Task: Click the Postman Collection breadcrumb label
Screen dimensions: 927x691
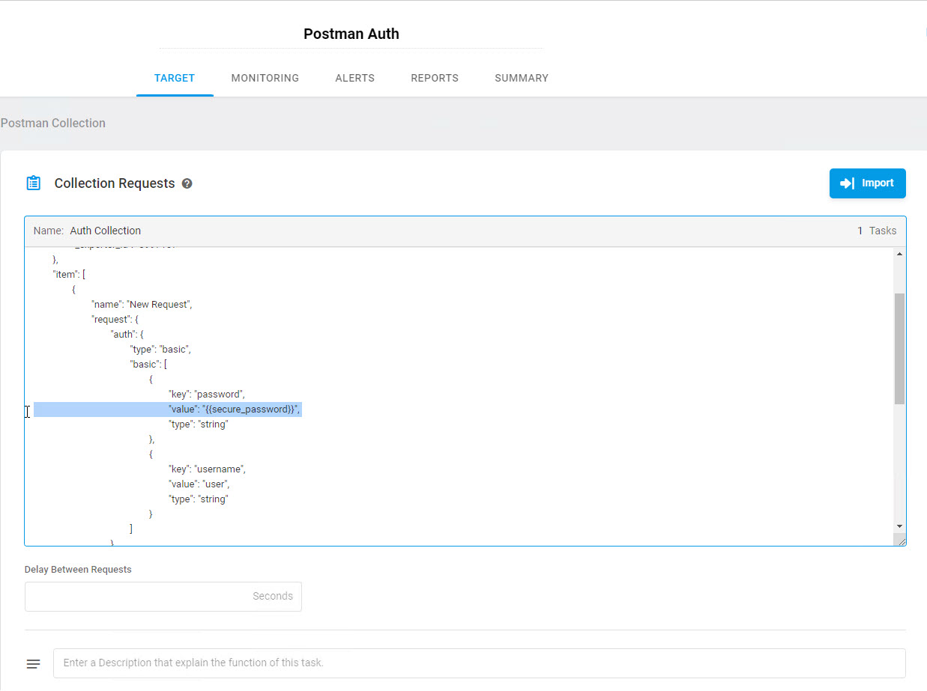Action: tap(52, 123)
